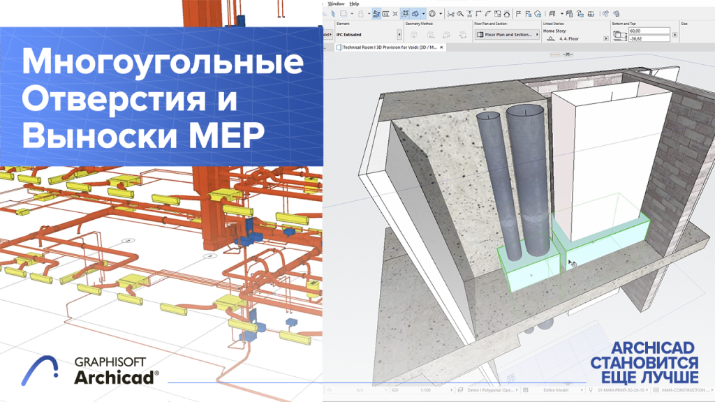
Task: Click the first Teamwork share icon
Action: click(x=605, y=14)
